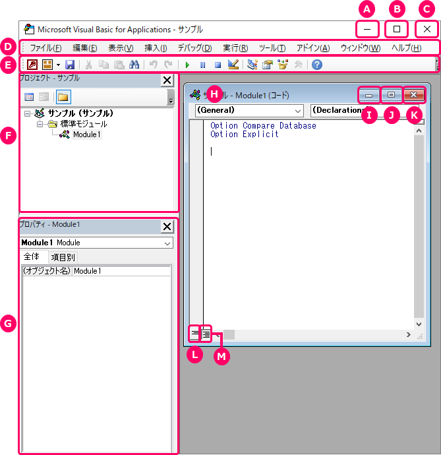Click the Undo arrow icon
This screenshot has height=455, width=441.
(x=153, y=64)
